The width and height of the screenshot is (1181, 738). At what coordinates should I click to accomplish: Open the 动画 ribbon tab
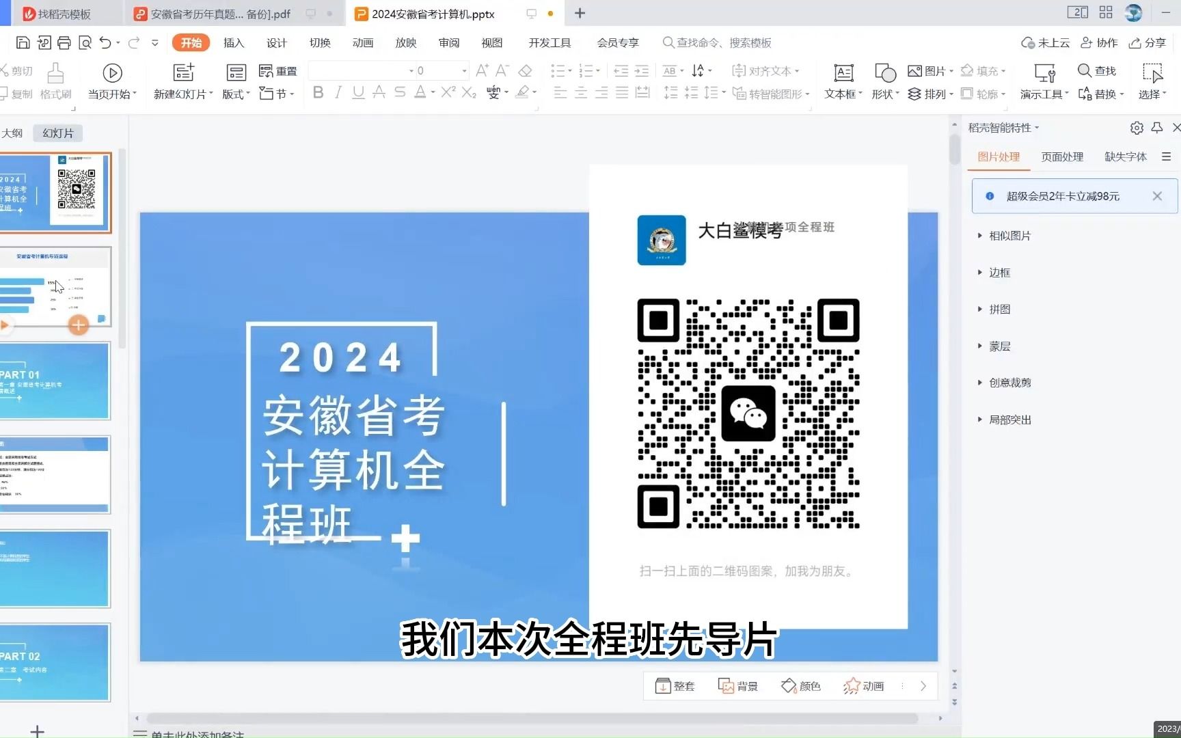363,42
